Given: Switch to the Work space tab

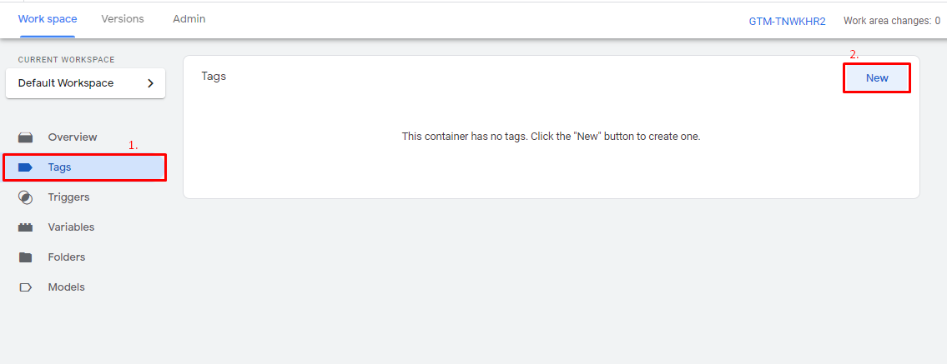Looking at the screenshot, I should click(48, 18).
